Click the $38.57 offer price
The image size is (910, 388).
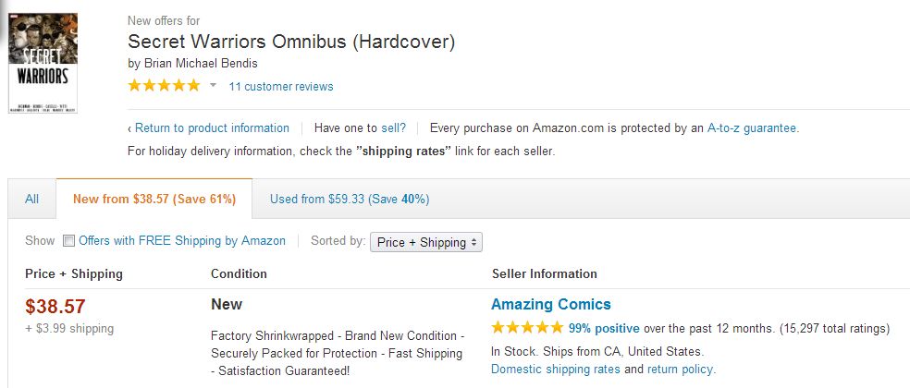pyautogui.click(x=57, y=307)
